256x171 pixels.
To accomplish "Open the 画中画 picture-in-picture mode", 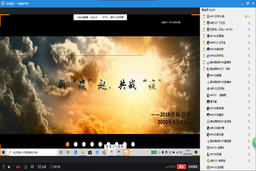I will (54, 167).
